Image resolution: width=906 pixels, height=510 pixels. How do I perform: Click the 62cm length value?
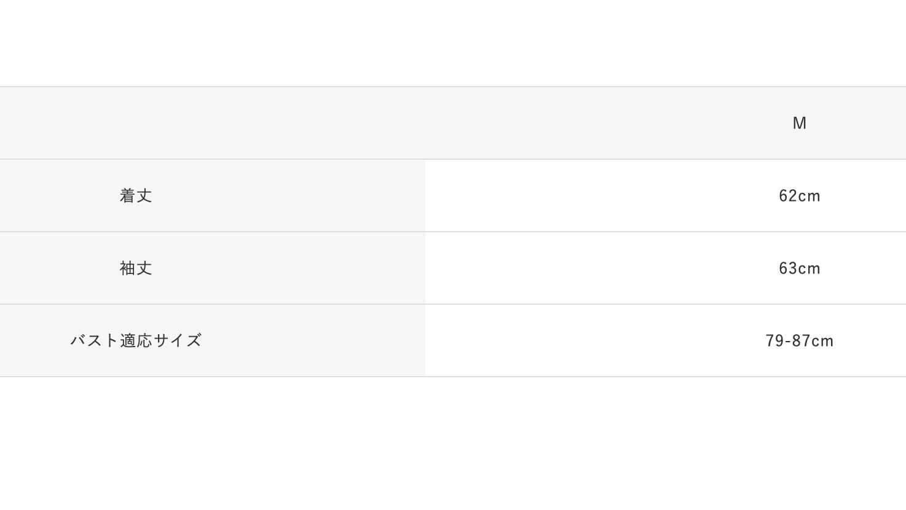pos(799,195)
